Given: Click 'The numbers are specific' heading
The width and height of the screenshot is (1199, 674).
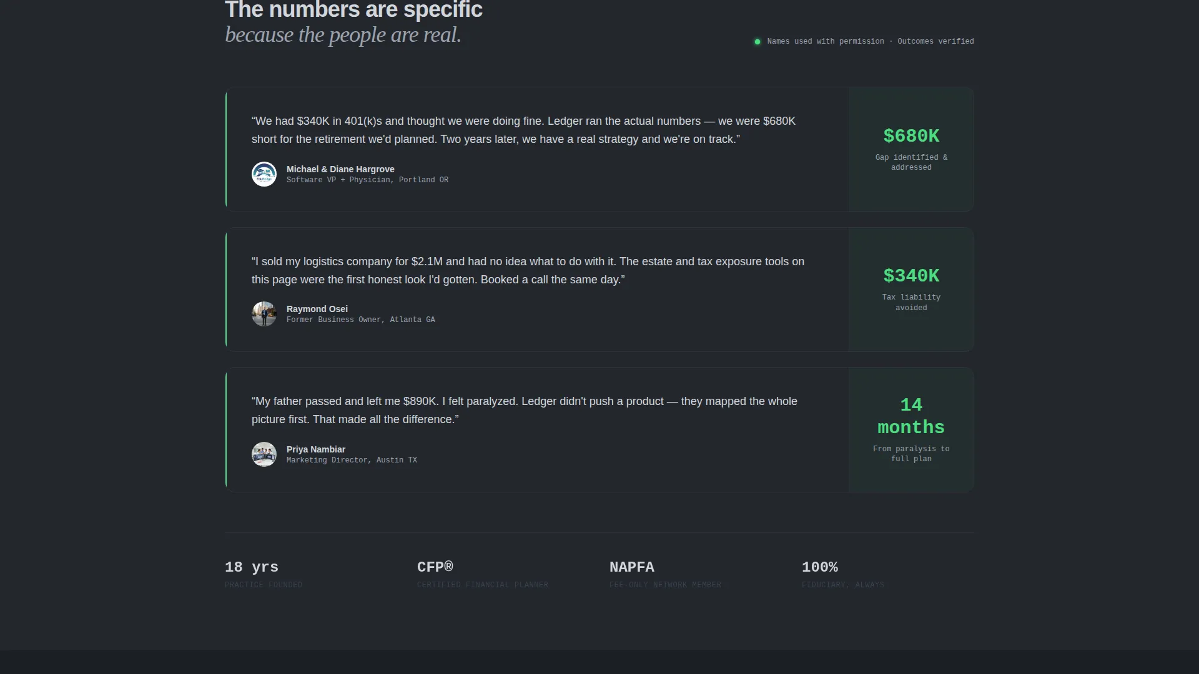Looking at the screenshot, I should click(x=353, y=9).
